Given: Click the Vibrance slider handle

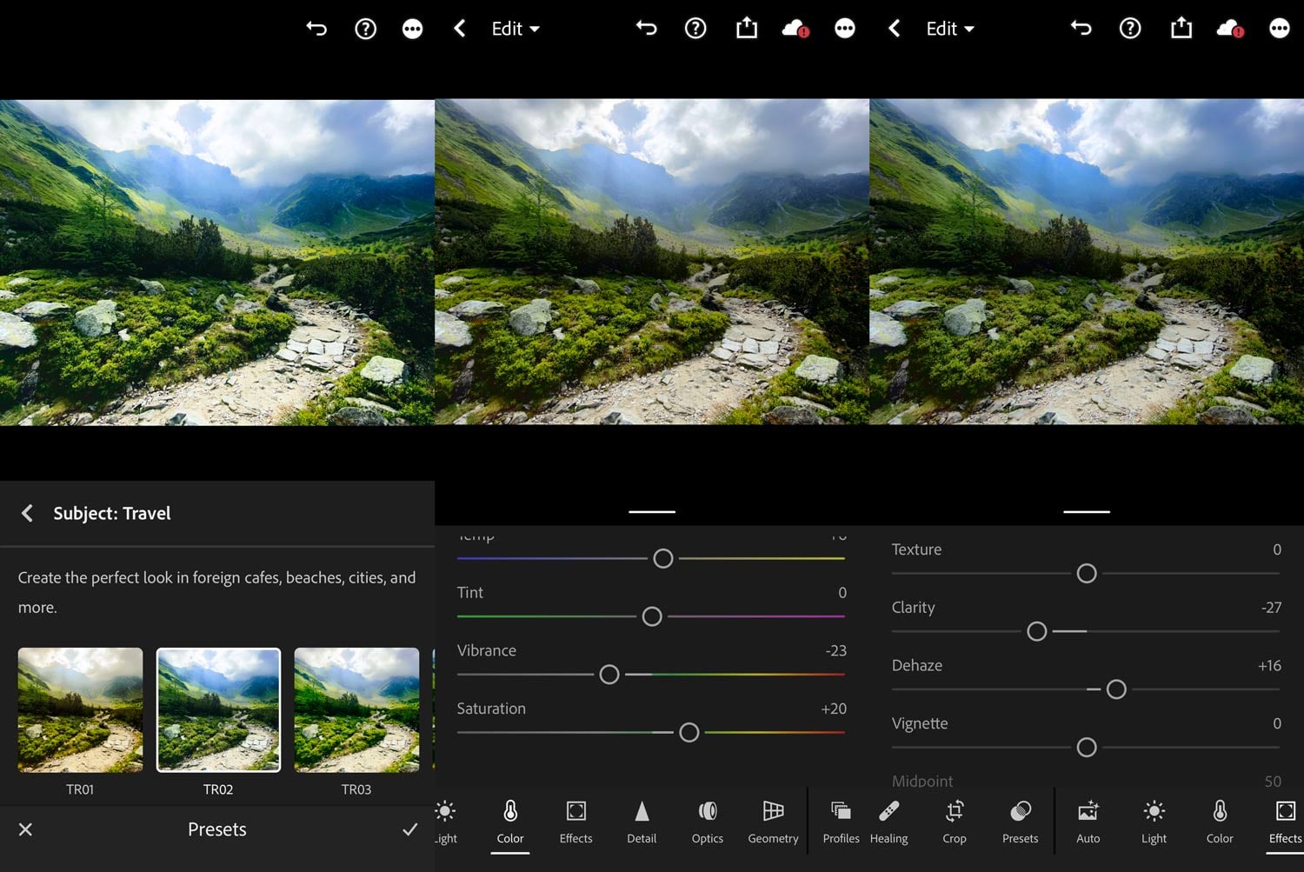Looking at the screenshot, I should (x=609, y=675).
